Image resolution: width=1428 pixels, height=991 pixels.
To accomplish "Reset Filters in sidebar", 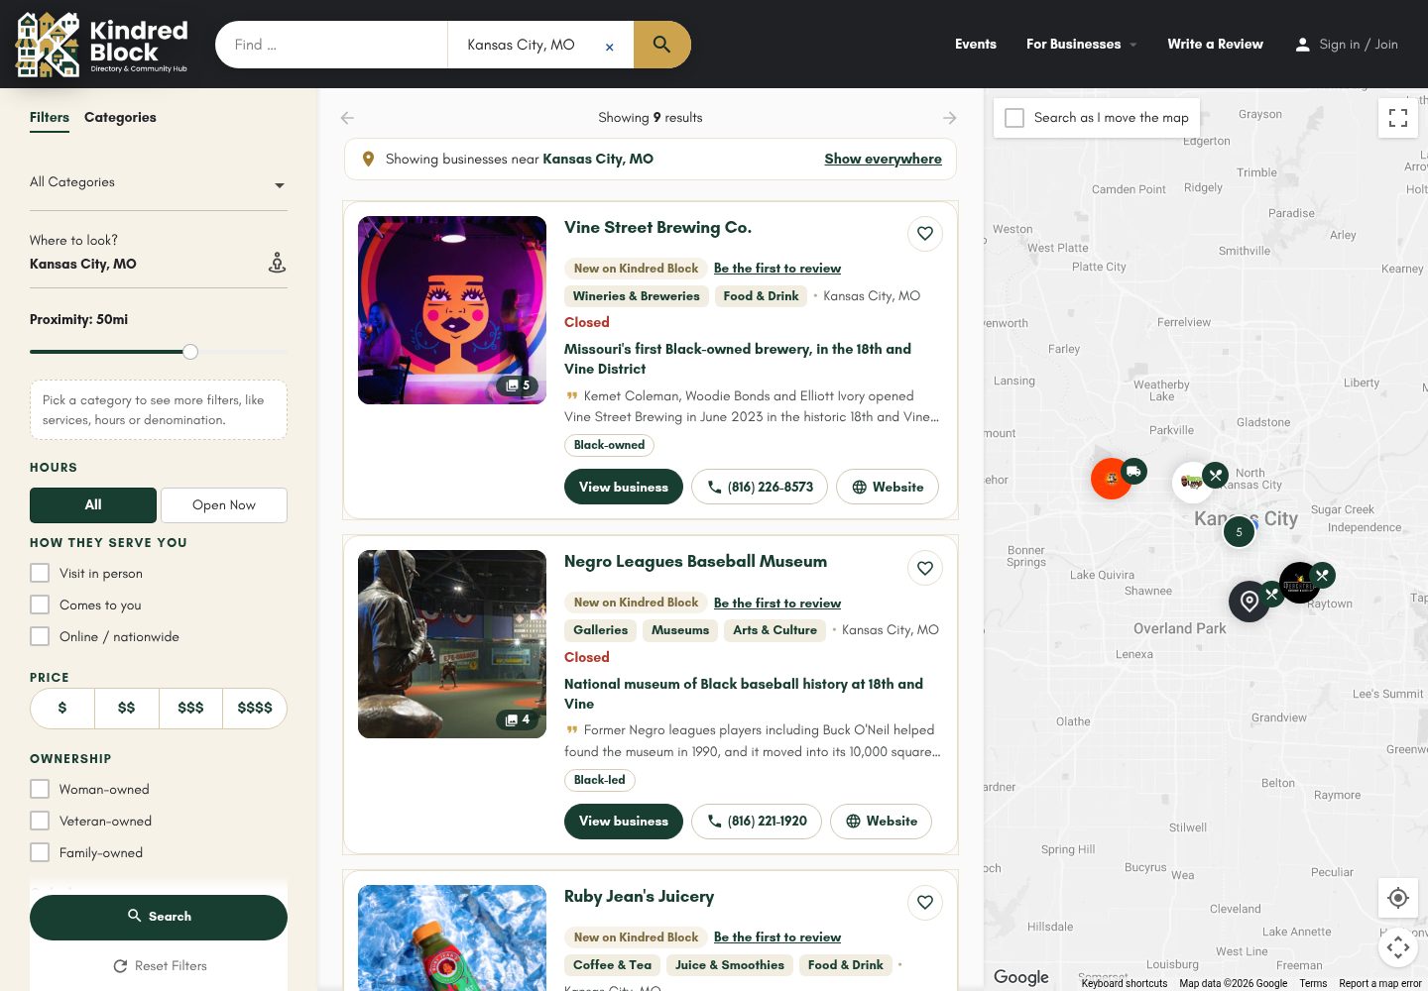I will pos(160,966).
